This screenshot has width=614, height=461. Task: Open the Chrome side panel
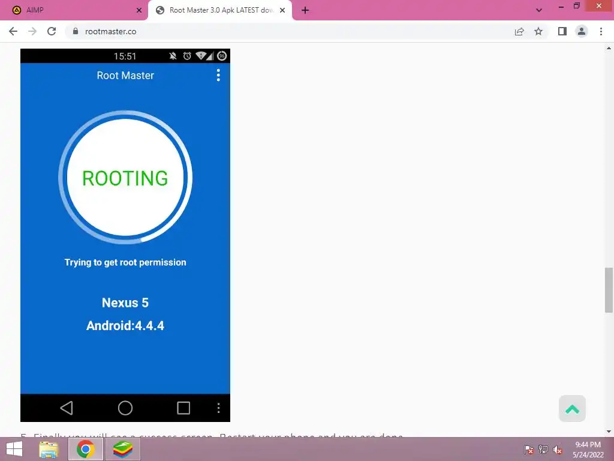pos(562,31)
